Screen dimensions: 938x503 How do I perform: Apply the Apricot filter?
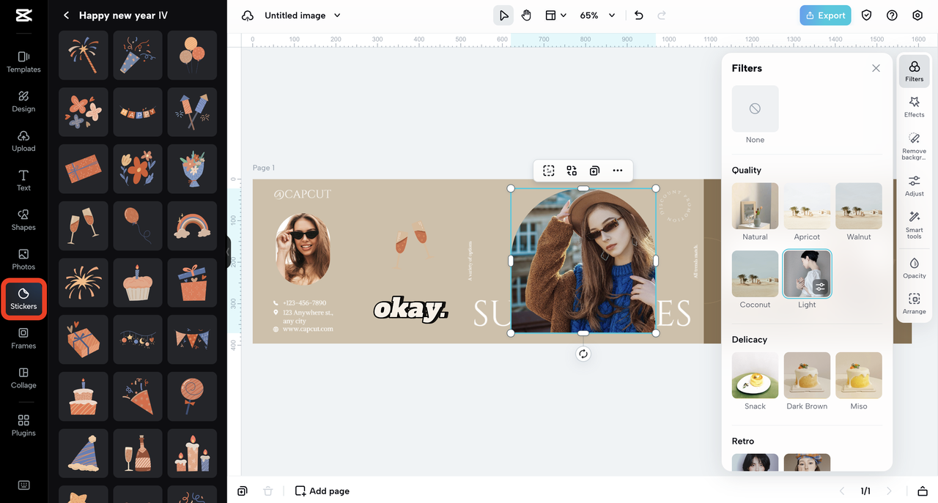point(807,206)
